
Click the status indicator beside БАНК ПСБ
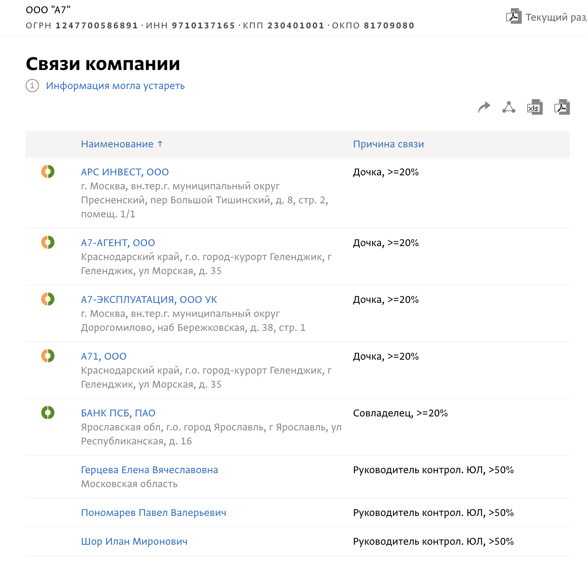coord(47,413)
